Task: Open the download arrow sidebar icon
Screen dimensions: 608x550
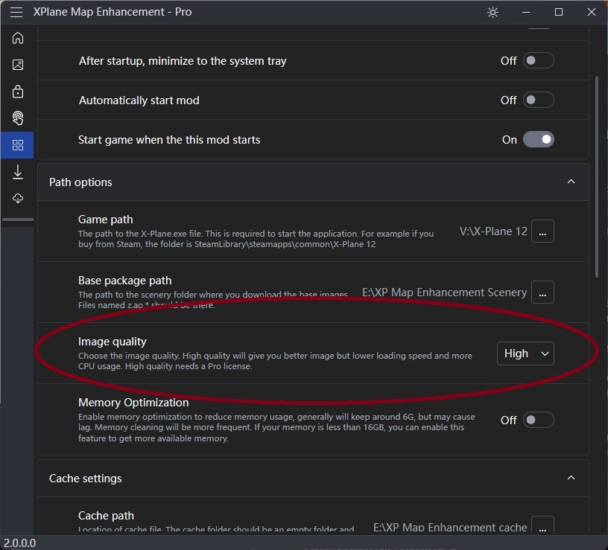Action: click(x=18, y=172)
